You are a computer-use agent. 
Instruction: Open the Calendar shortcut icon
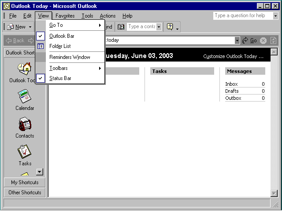[25, 96]
